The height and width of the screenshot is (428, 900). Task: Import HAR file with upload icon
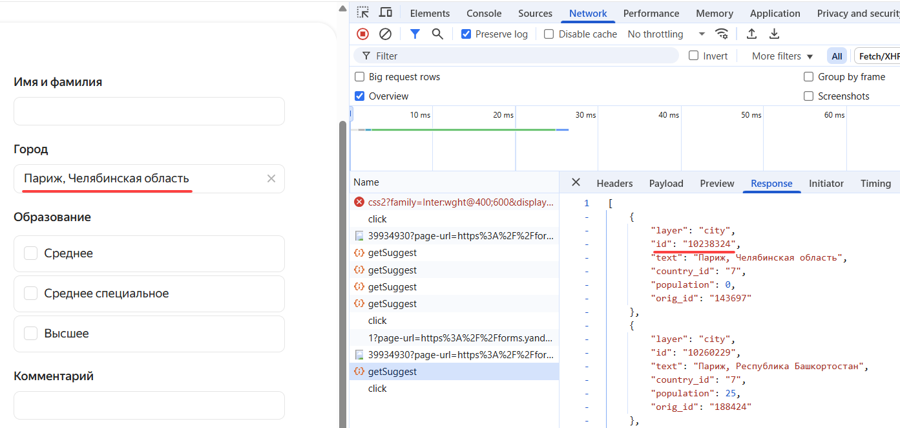[751, 34]
